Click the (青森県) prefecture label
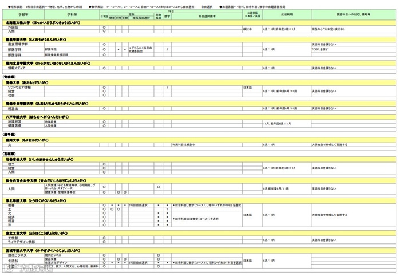Image resolution: width=399 pixels, height=276 pixels. click(x=9, y=77)
